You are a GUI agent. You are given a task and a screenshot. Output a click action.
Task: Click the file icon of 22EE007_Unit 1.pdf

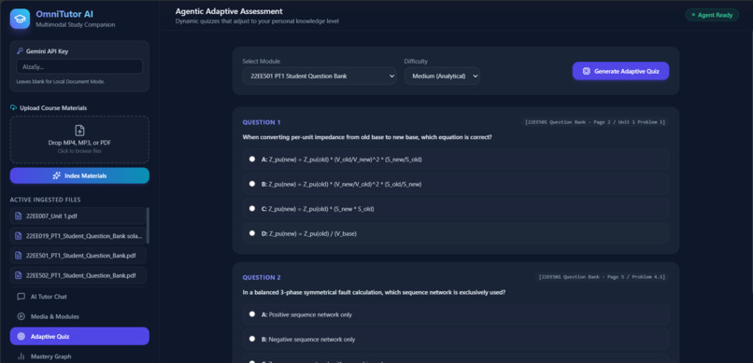coord(19,216)
